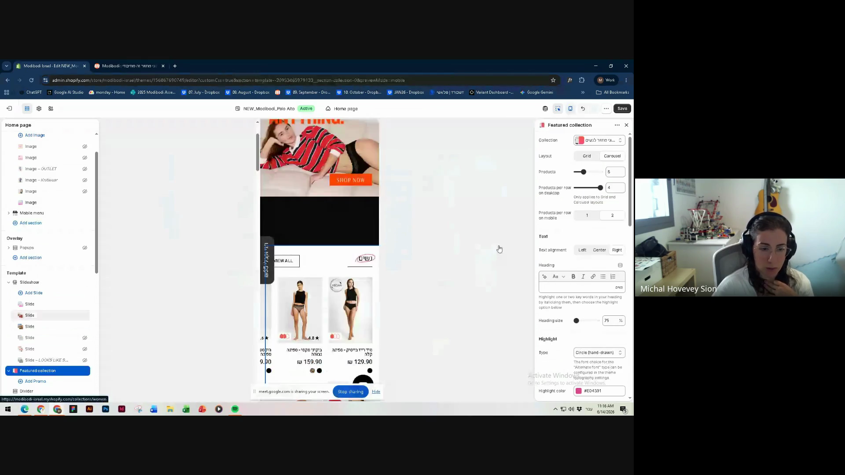845x475 pixels.
Task: Open Highlight Type dropdown Circle (hand-drawn)
Action: (599, 353)
